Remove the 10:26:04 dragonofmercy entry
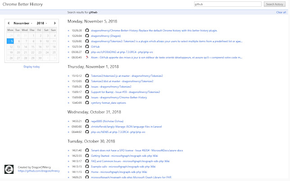Viewport: 290px width, 181px height. (x=68, y=36)
